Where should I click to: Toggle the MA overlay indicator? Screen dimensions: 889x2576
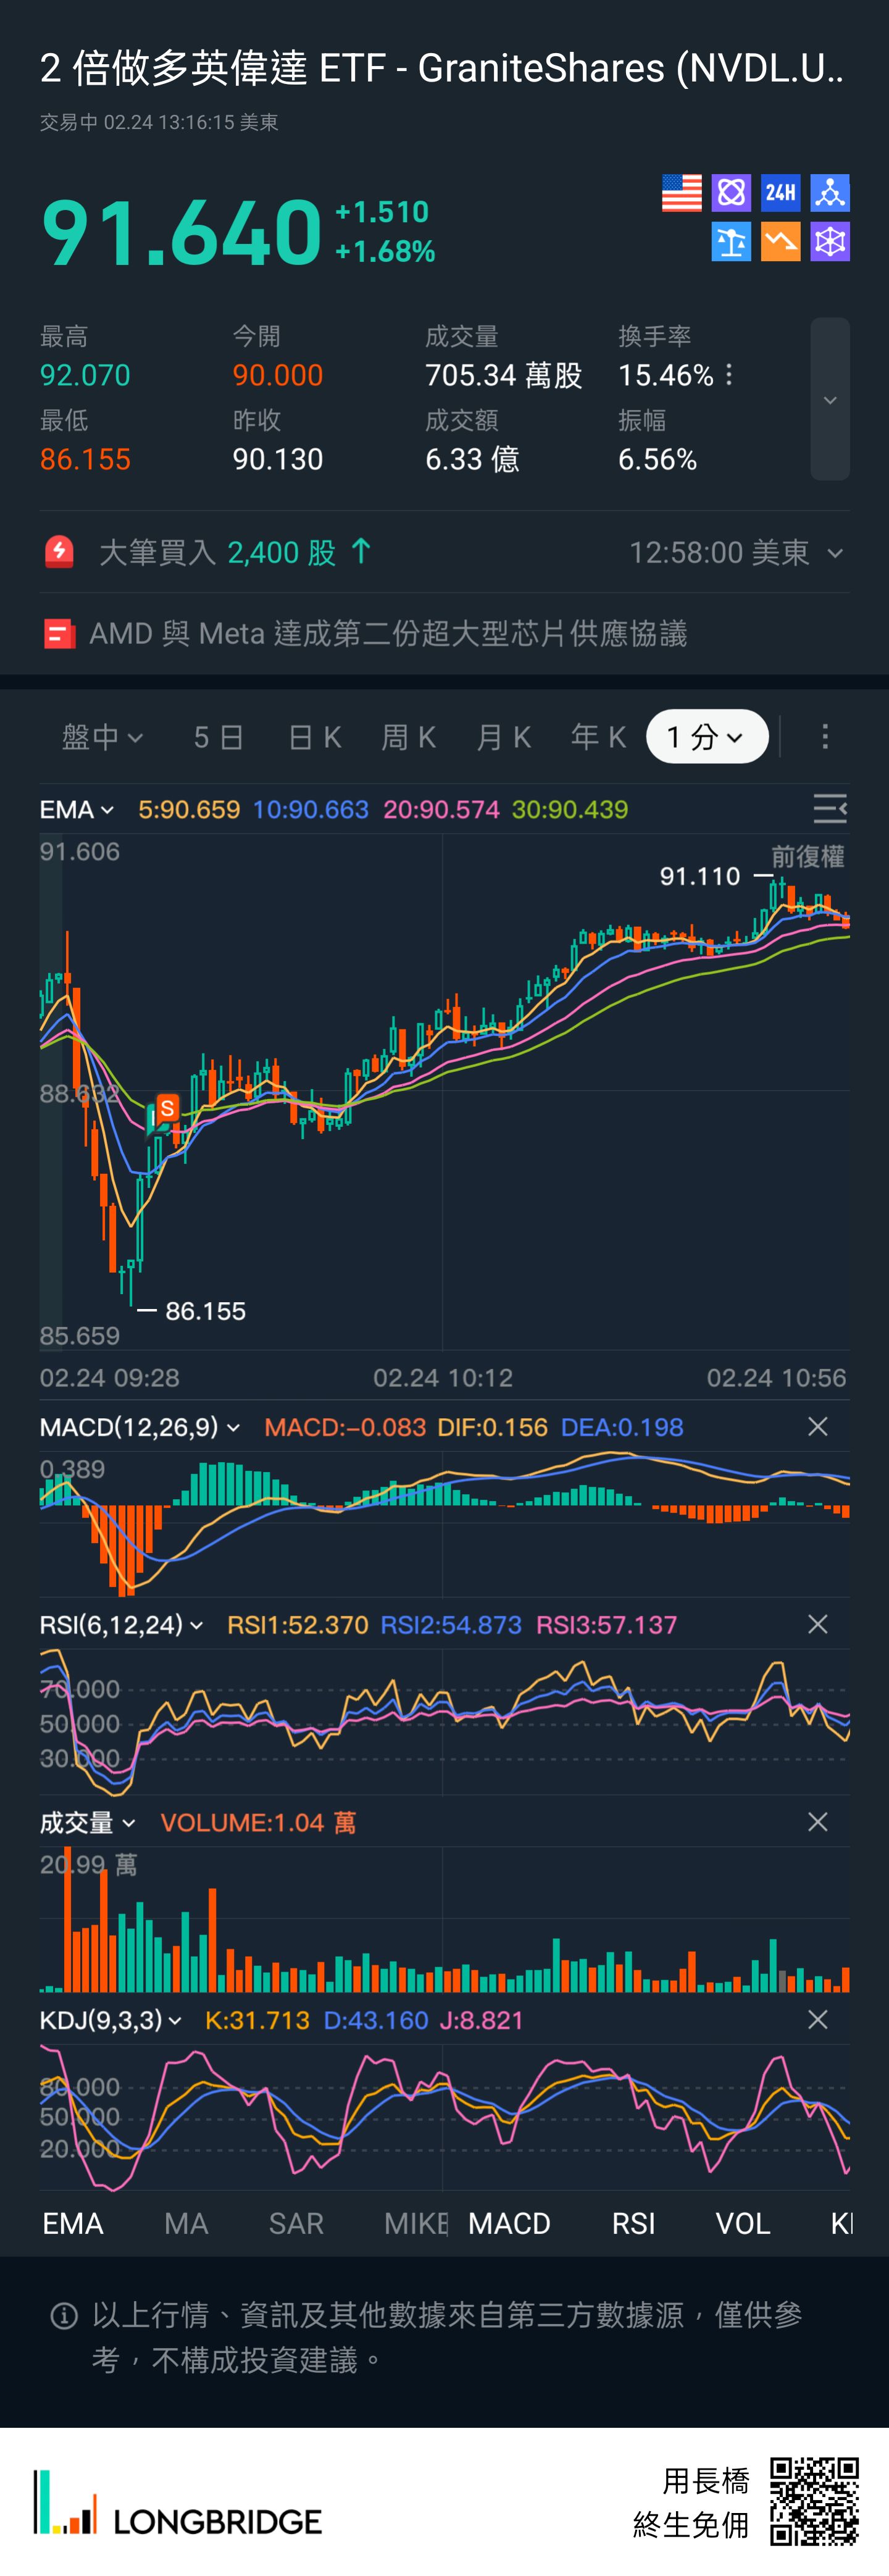(x=186, y=2223)
